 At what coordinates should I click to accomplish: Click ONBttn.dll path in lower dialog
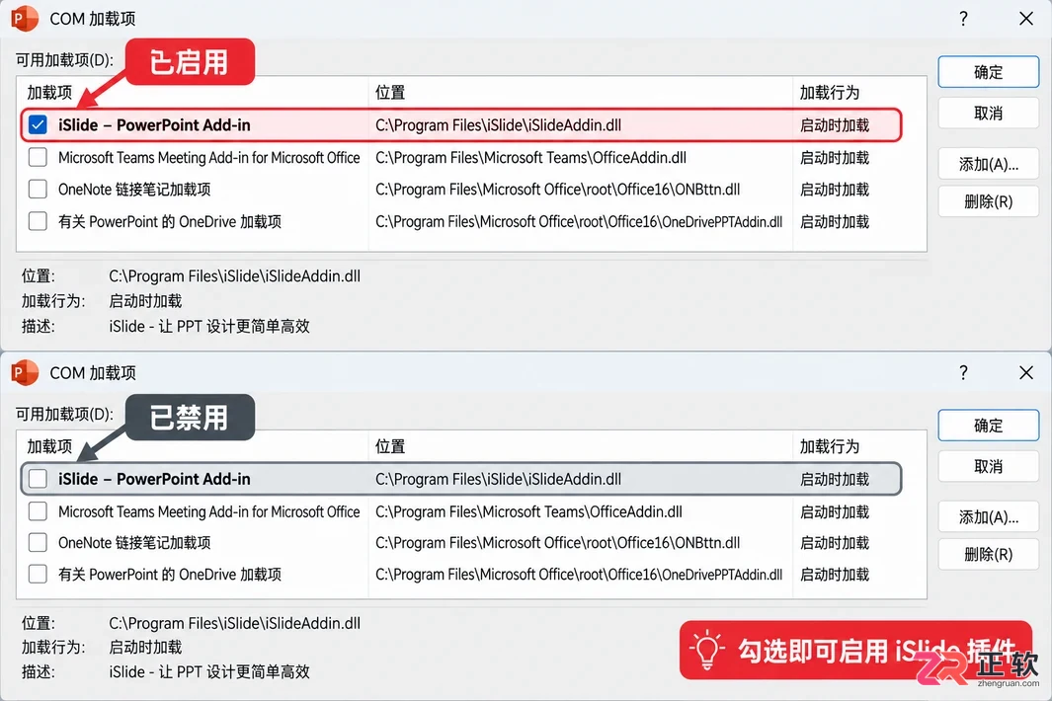(557, 542)
